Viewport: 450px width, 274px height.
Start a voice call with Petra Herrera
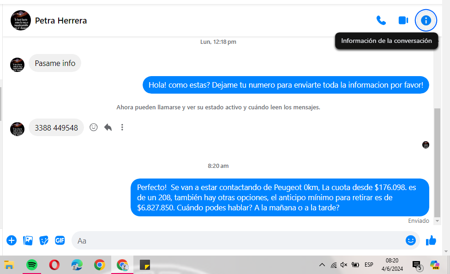(x=381, y=20)
